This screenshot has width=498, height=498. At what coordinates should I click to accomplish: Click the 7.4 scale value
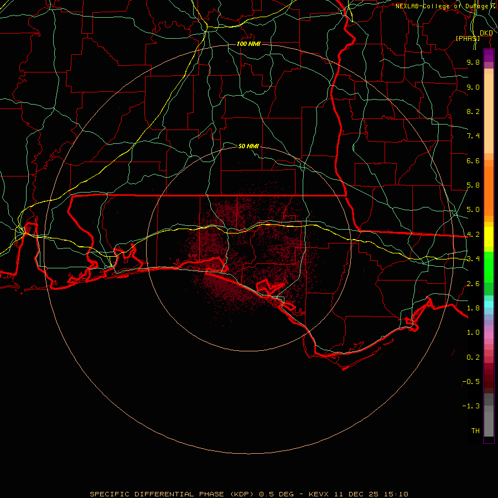point(473,136)
